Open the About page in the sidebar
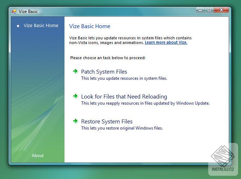Screen dimensions: 241x179 tap(38, 156)
